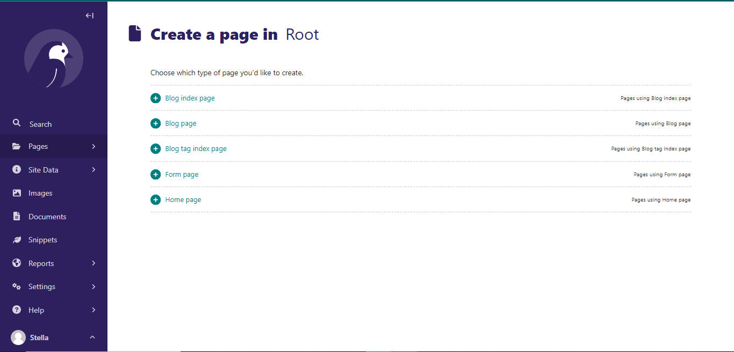Open the Images section via its icon

click(x=16, y=193)
